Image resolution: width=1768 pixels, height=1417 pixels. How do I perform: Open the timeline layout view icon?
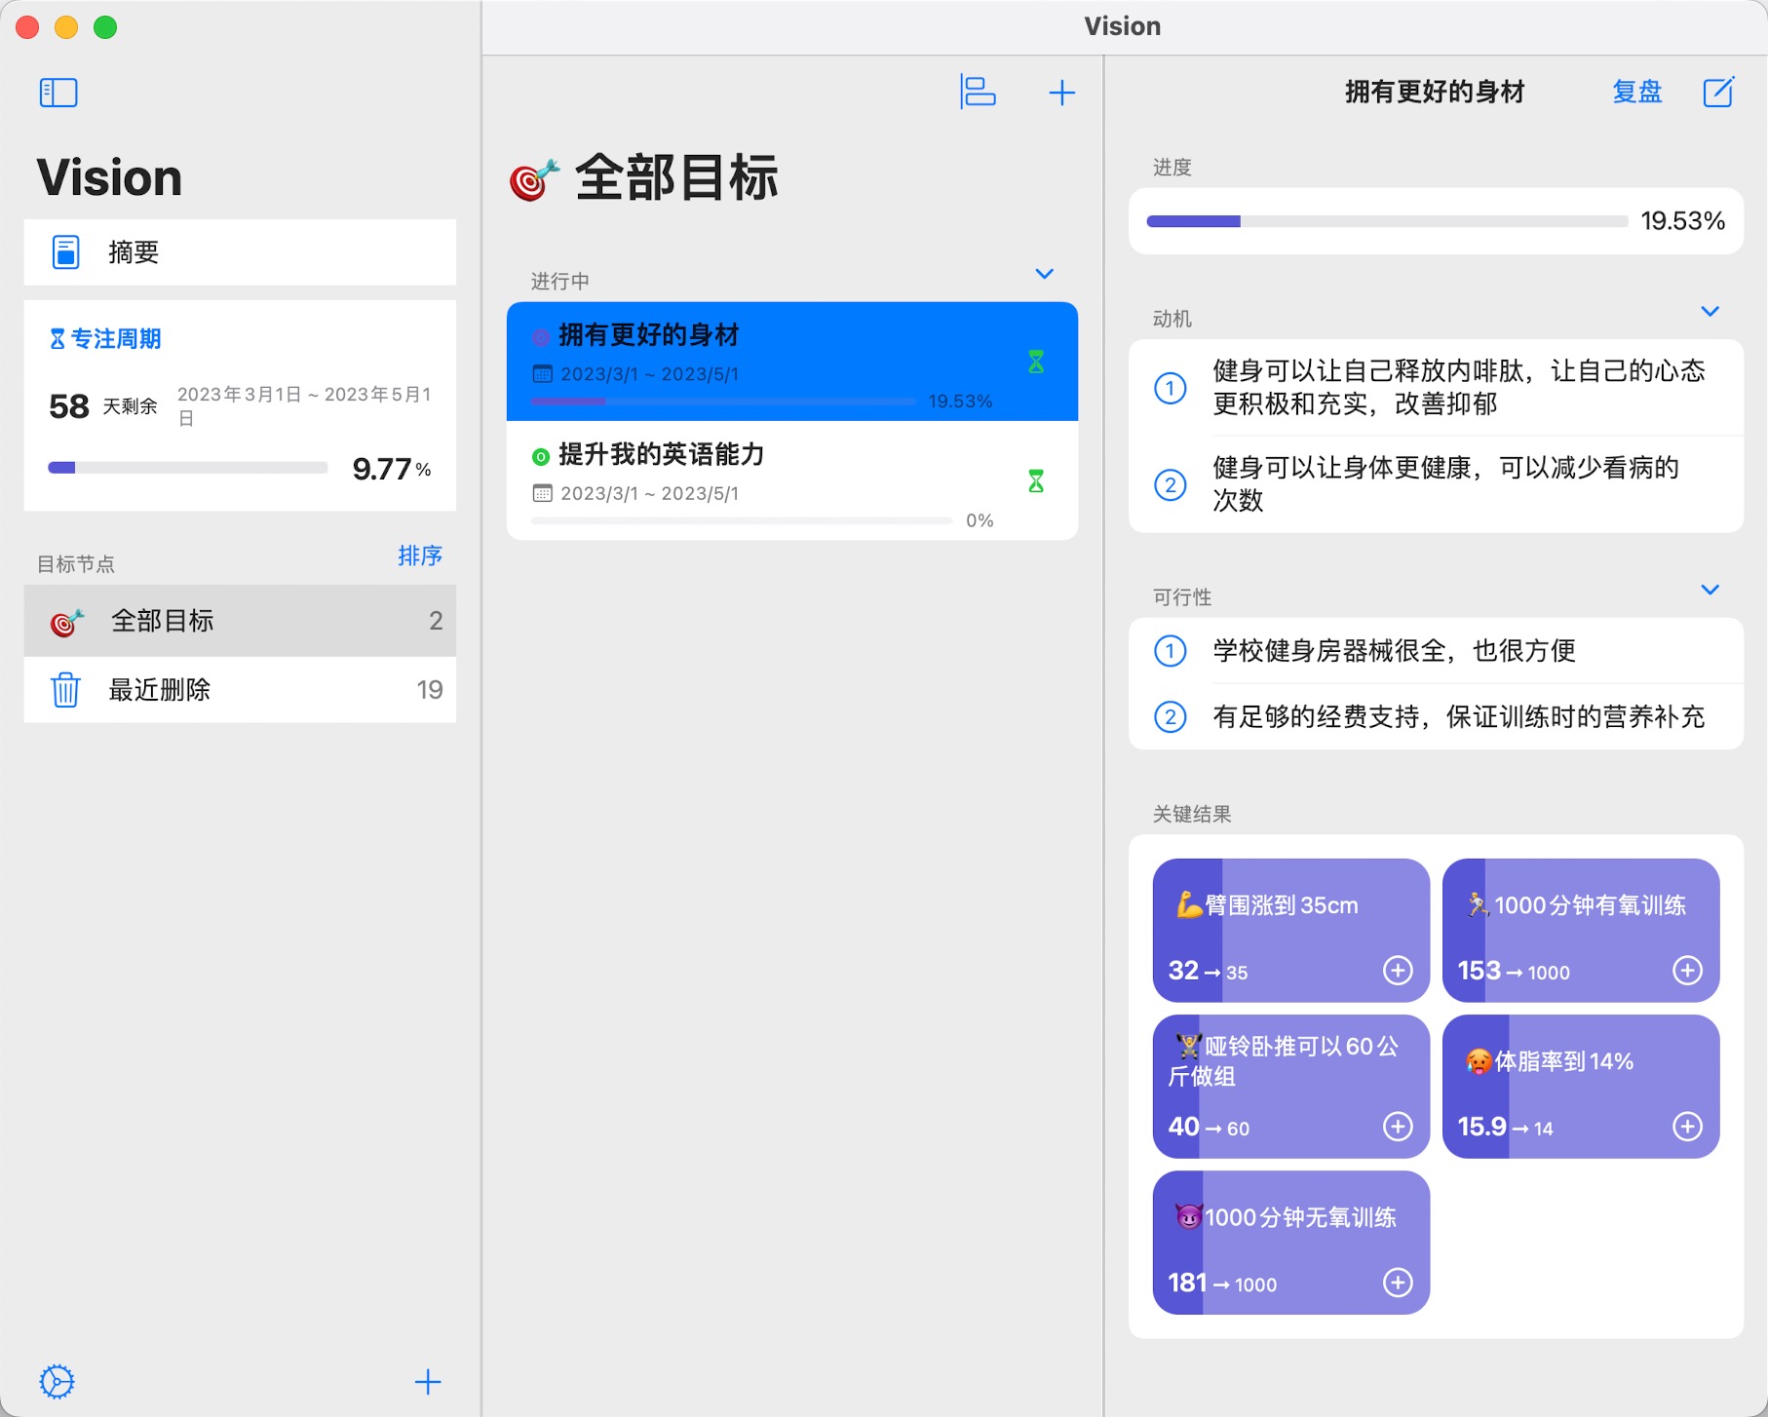[978, 93]
